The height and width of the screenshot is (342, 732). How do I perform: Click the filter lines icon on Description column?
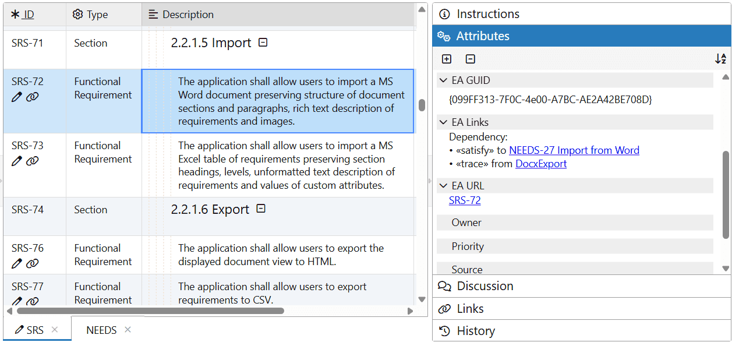coord(153,14)
